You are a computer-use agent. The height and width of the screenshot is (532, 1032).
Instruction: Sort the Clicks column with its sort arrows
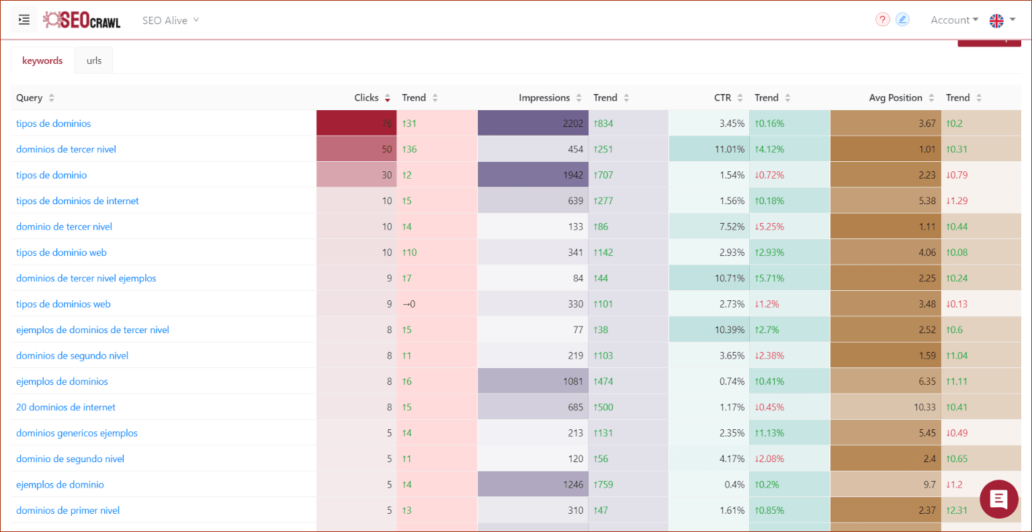click(388, 97)
